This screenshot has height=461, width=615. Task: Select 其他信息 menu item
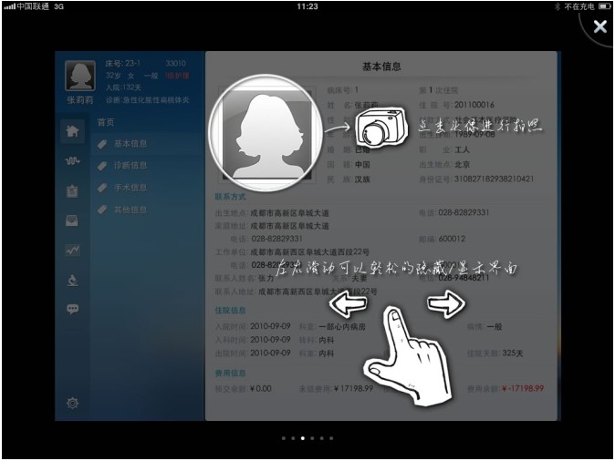click(130, 210)
